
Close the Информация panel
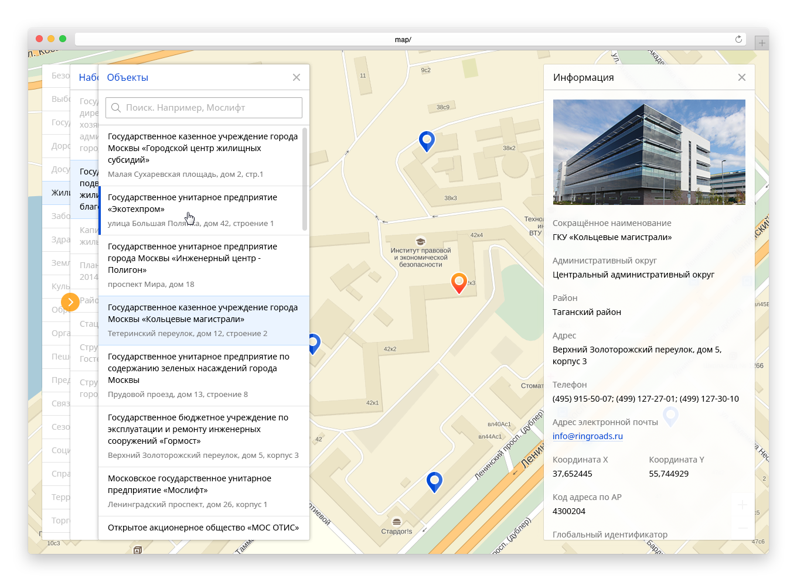pyautogui.click(x=742, y=77)
